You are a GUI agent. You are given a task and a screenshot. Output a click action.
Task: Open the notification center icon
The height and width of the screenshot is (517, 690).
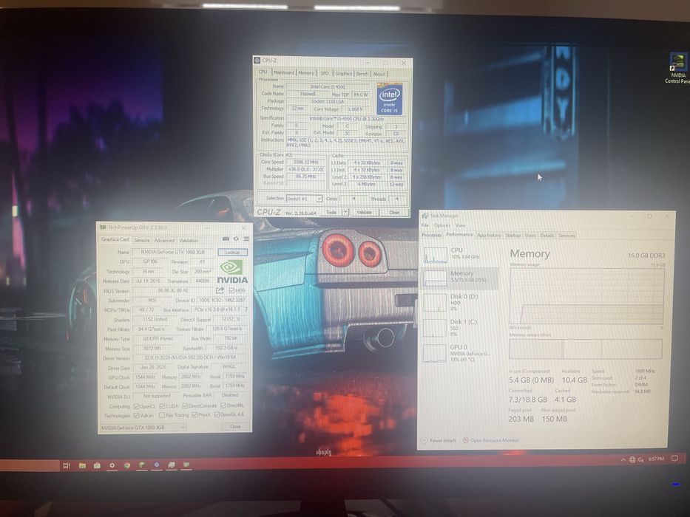(x=674, y=459)
